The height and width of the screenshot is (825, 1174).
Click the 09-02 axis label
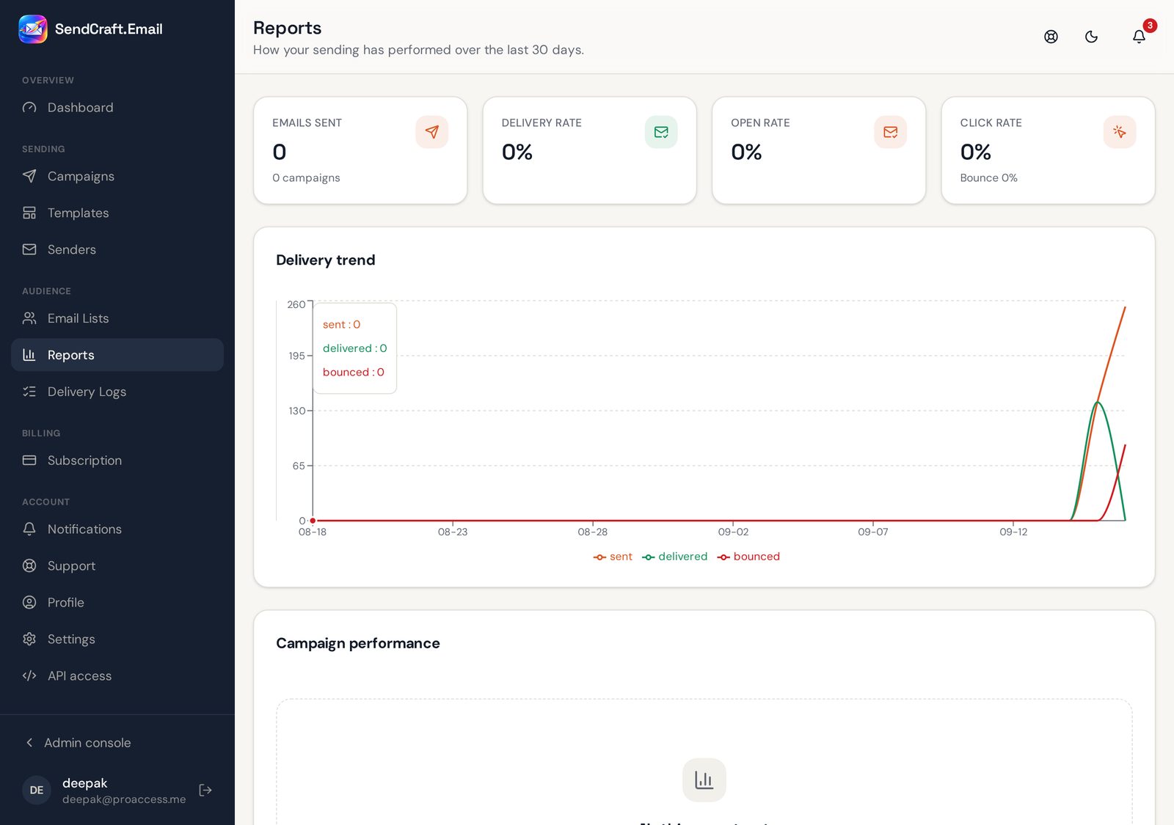[x=733, y=532]
